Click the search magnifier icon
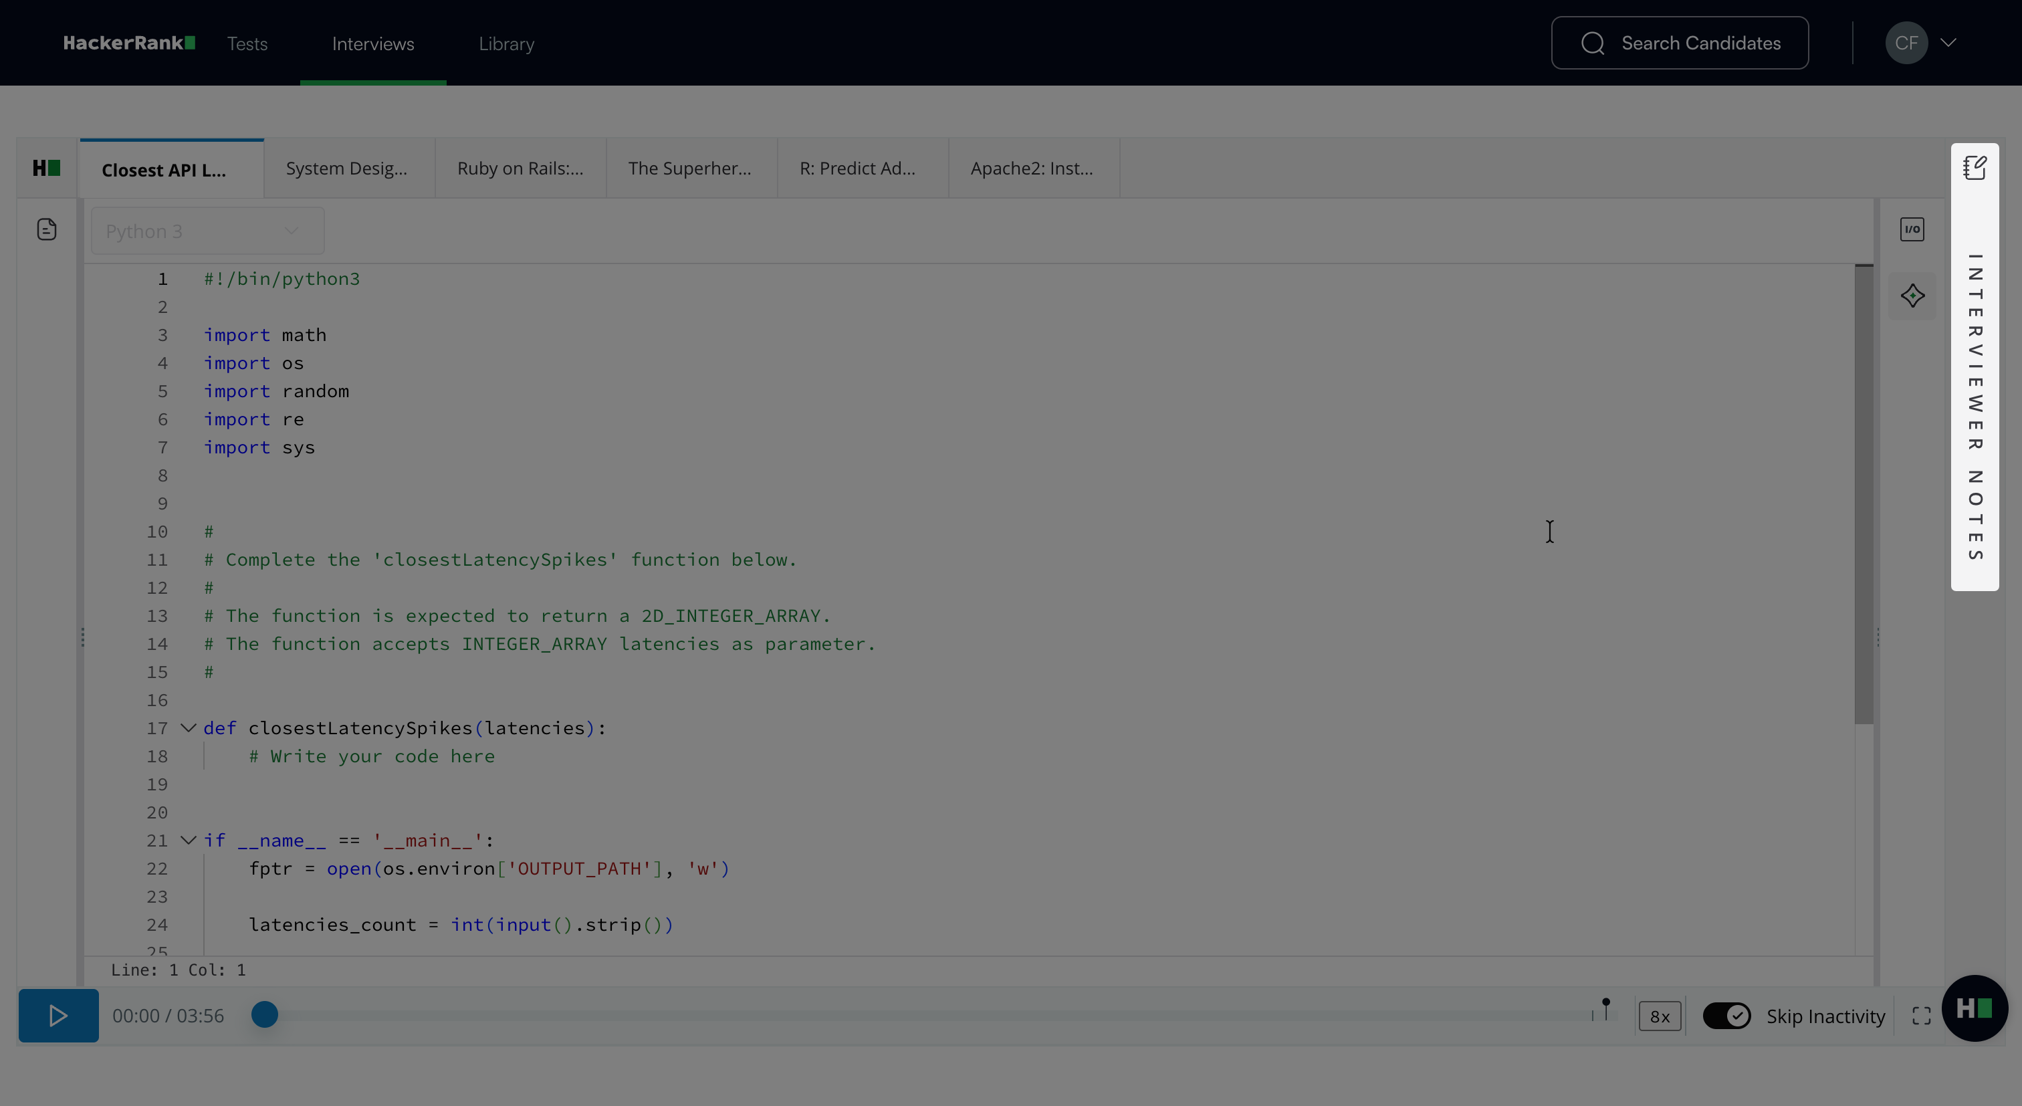2022x1106 pixels. [1593, 43]
